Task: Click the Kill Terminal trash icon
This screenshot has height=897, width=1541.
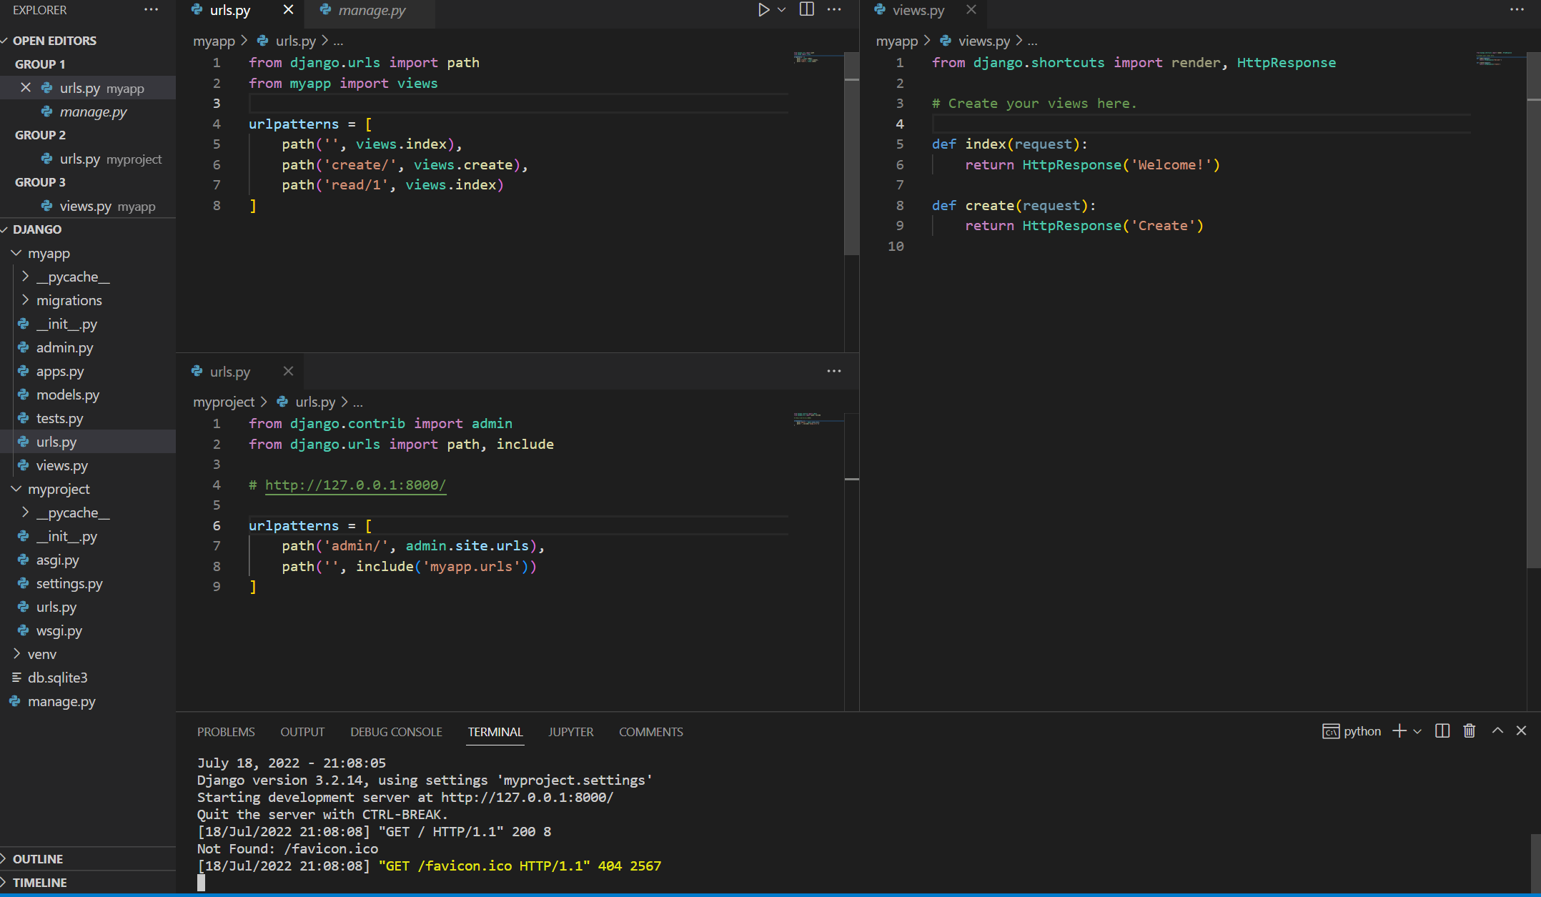Action: 1469,731
